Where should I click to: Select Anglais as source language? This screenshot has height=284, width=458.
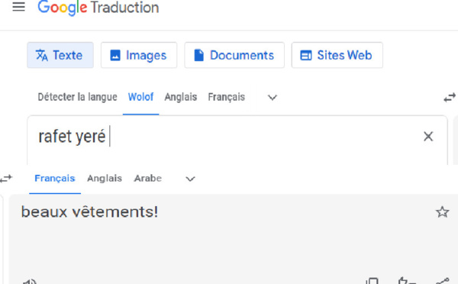[181, 97]
